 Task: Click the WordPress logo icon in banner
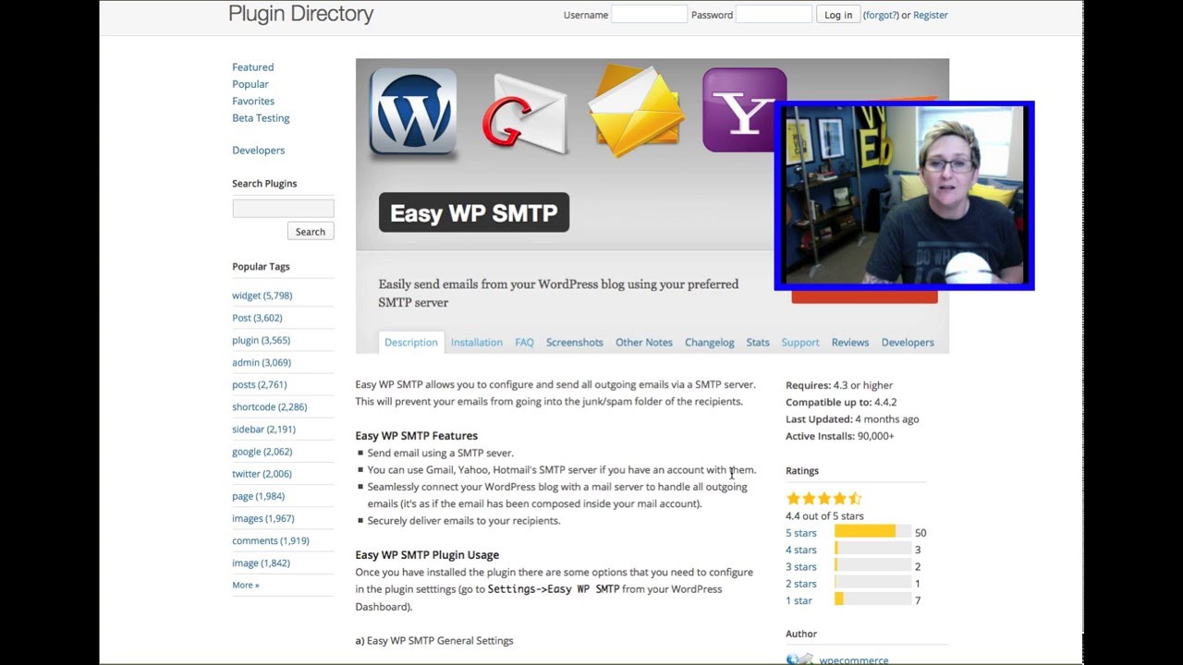(x=413, y=111)
